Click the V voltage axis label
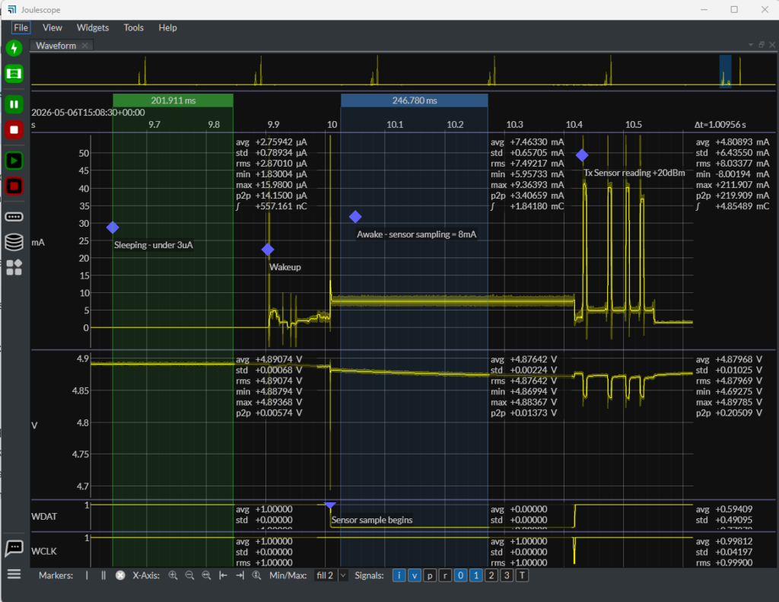 pyautogui.click(x=34, y=425)
